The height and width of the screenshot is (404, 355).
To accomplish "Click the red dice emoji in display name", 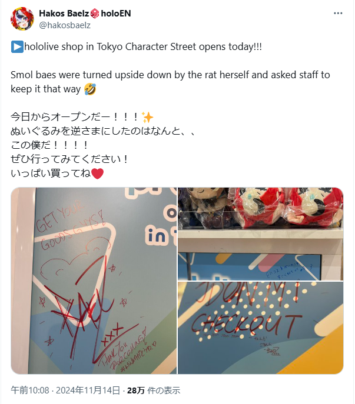I will [x=95, y=14].
